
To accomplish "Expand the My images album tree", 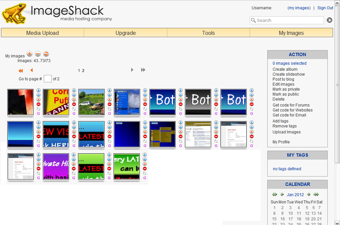I will point(30,54).
